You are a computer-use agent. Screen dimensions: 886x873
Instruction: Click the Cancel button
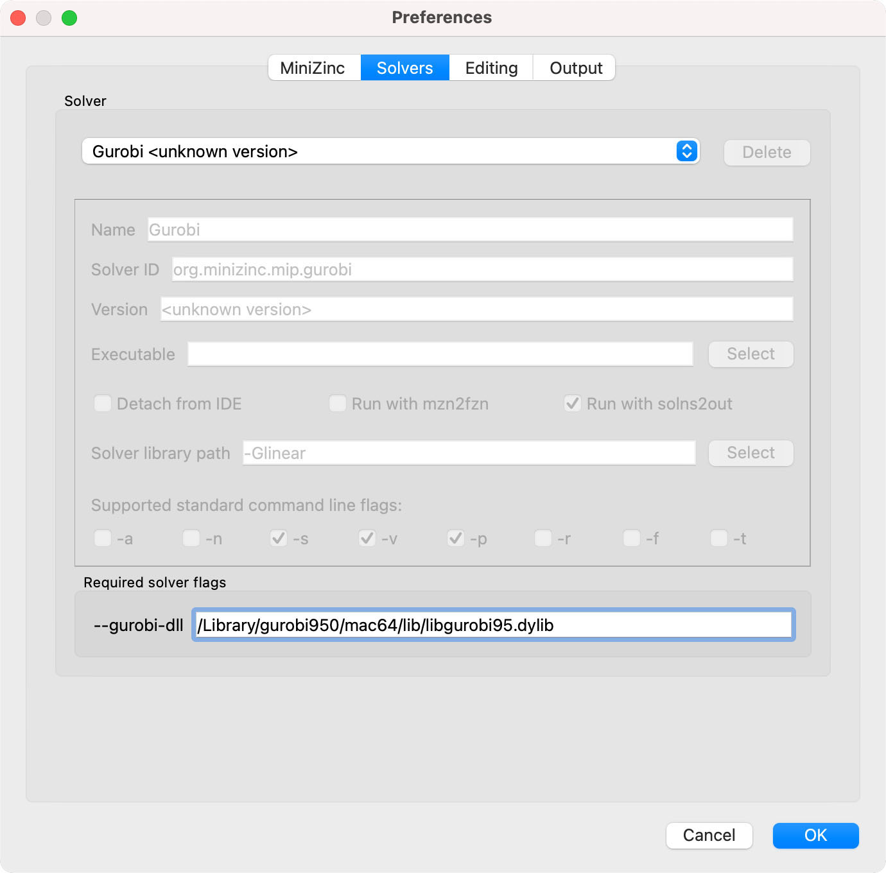(709, 835)
